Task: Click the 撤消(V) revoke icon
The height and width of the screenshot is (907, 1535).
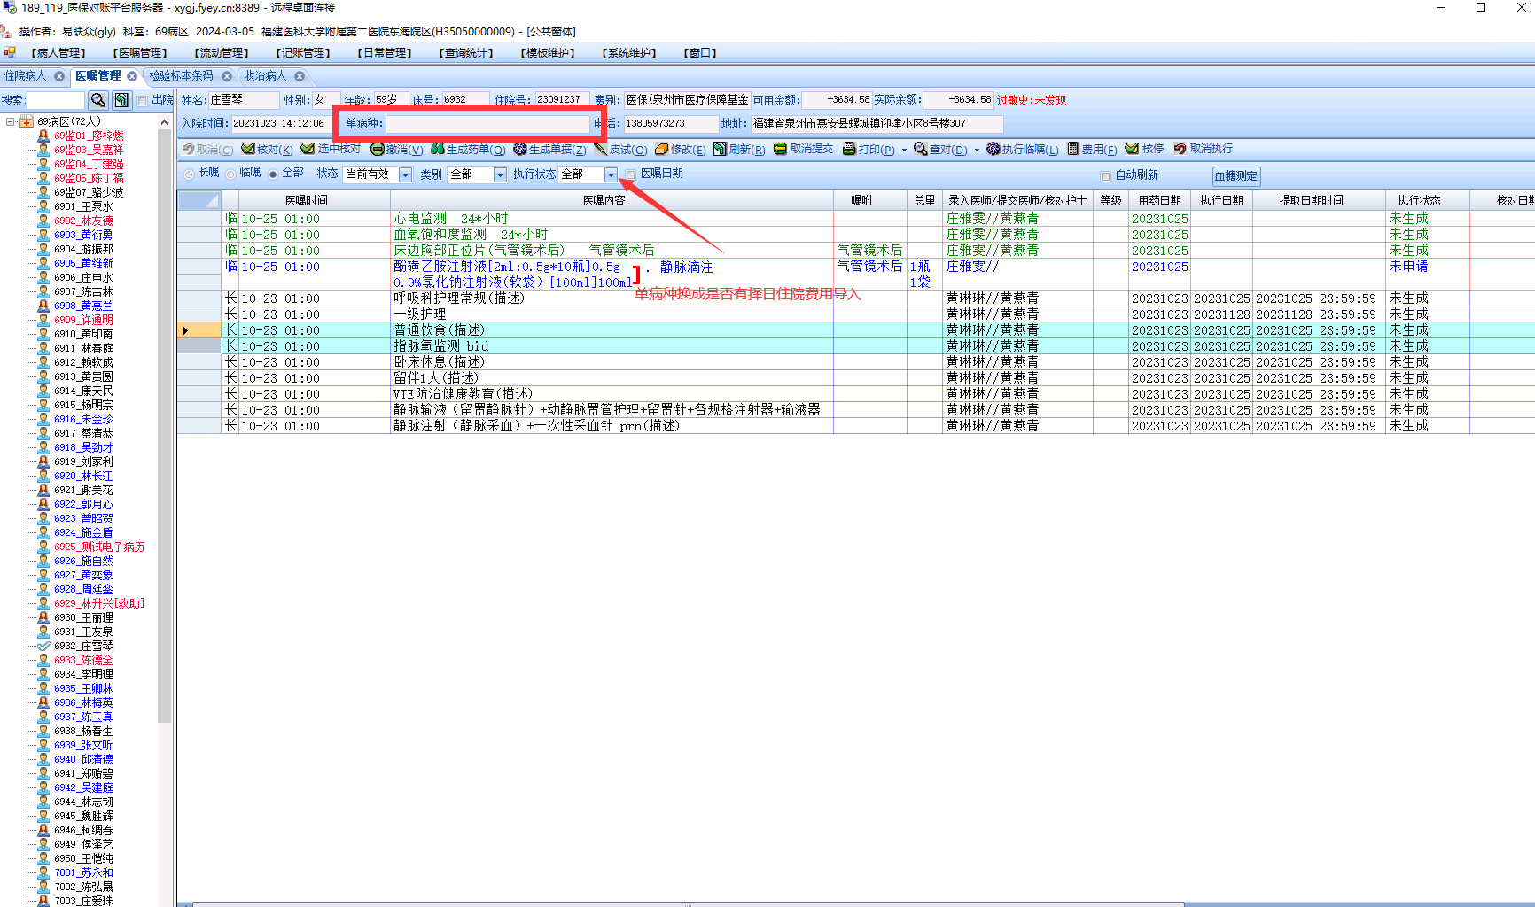Action: [378, 149]
